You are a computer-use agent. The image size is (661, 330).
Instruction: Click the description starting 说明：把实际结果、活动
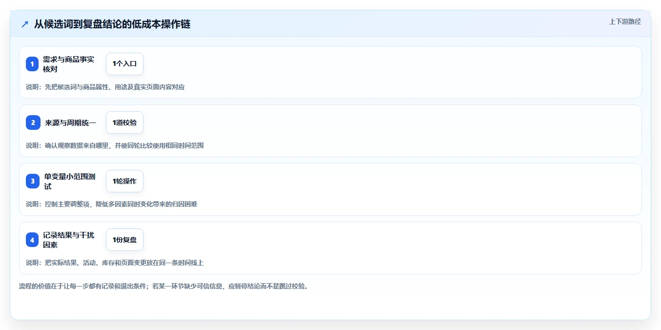click(115, 263)
